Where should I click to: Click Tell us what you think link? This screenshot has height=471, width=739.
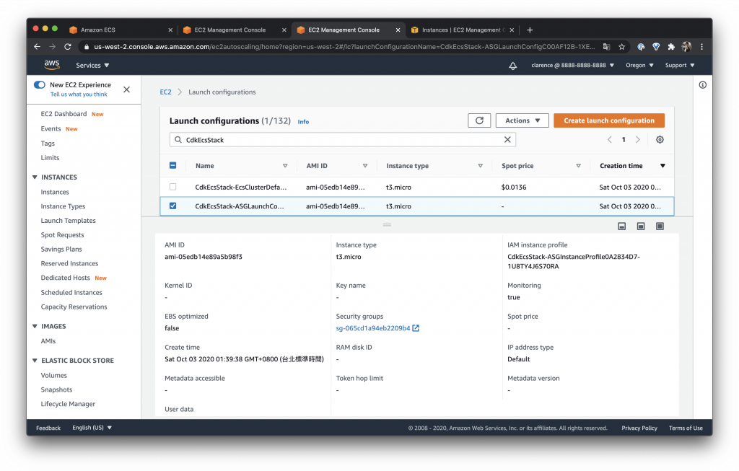click(79, 94)
